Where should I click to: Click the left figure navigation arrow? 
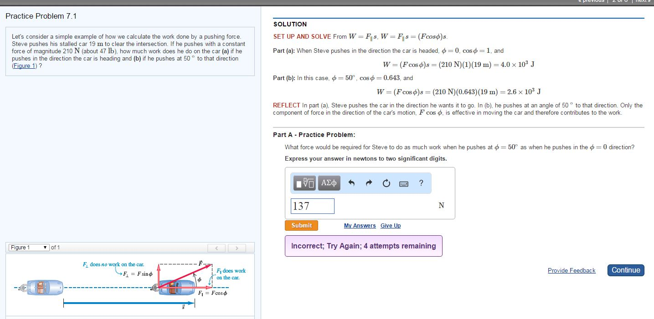(216, 248)
